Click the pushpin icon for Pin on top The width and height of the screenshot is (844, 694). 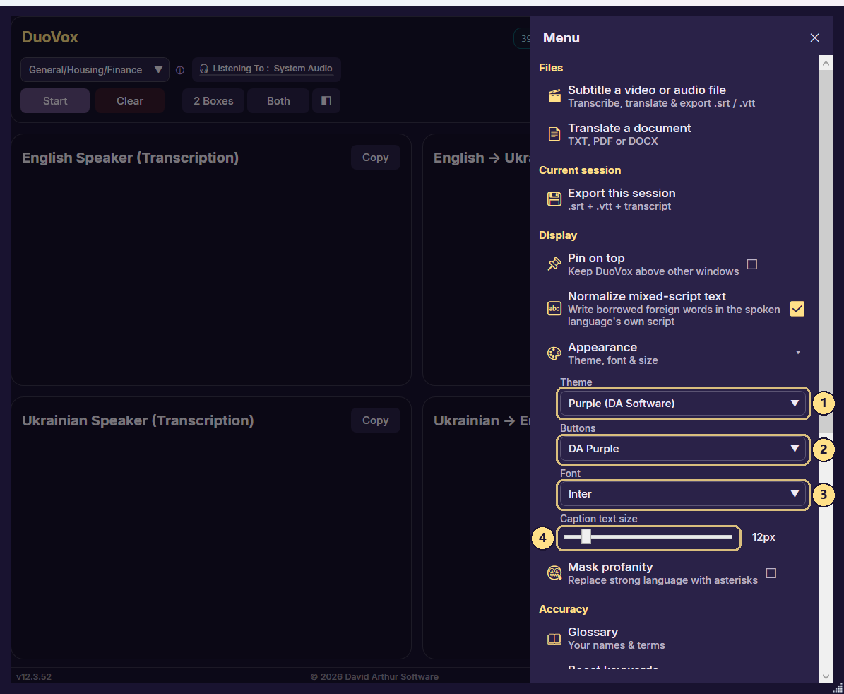click(554, 264)
